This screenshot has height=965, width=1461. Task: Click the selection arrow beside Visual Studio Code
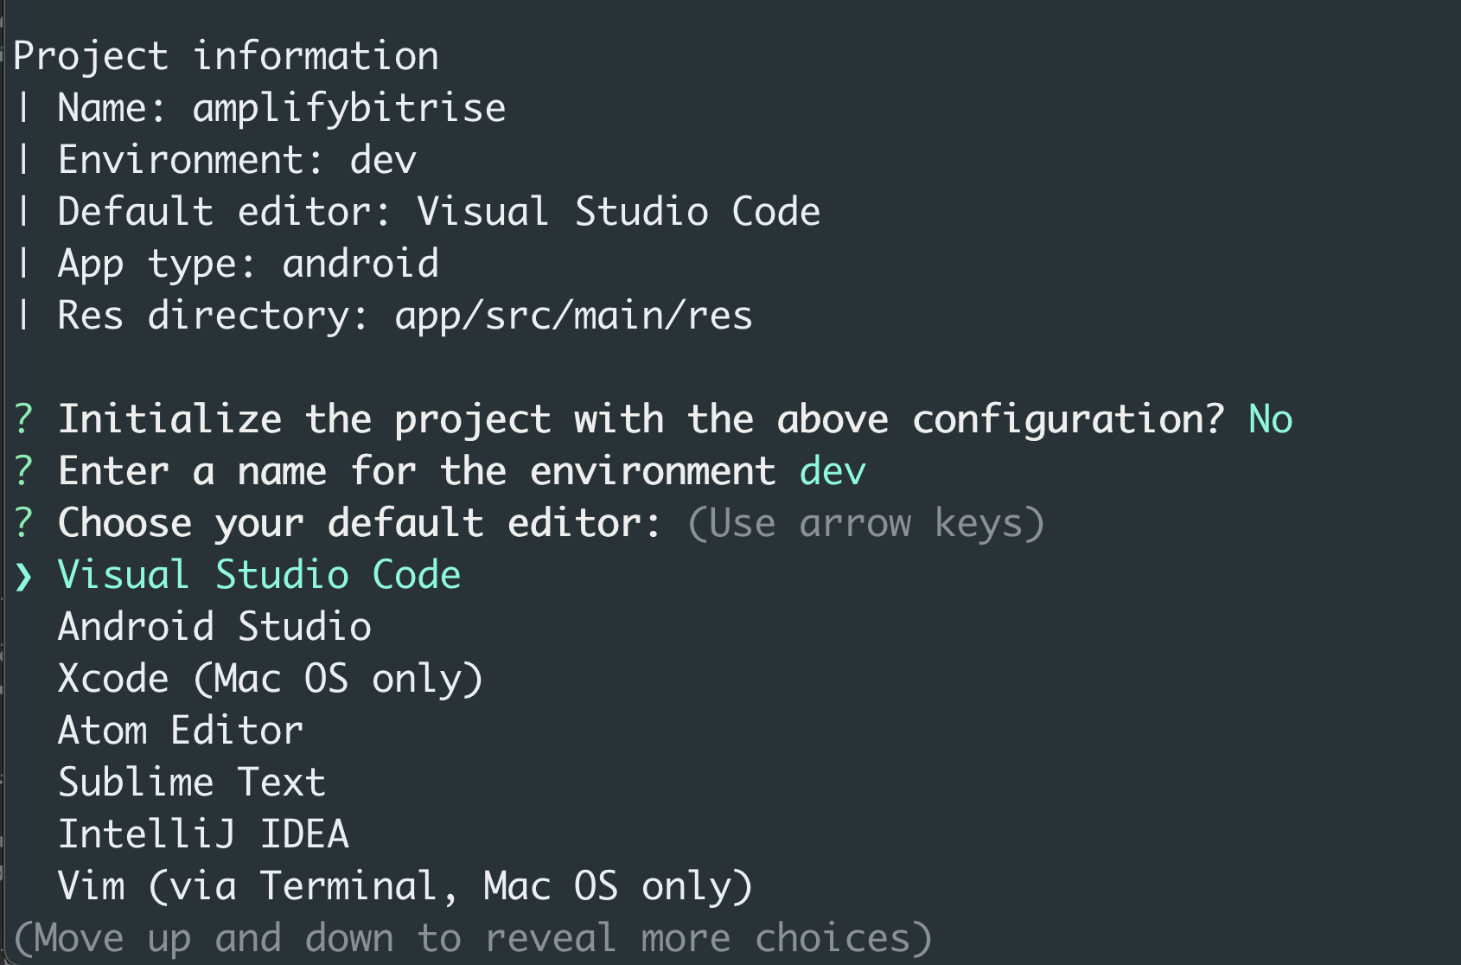[x=23, y=576]
